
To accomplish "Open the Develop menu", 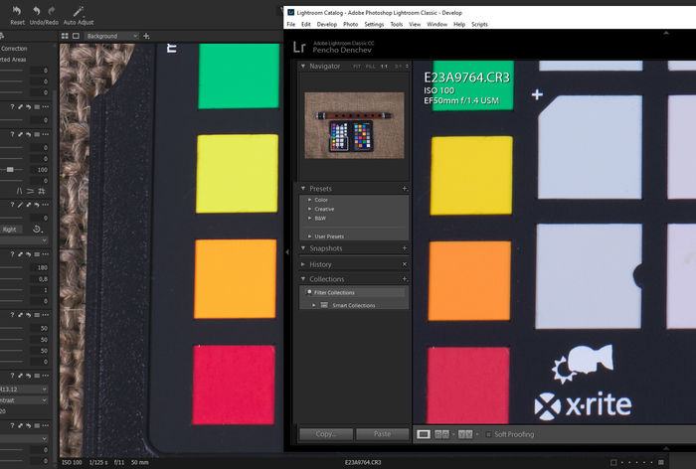I will [326, 23].
